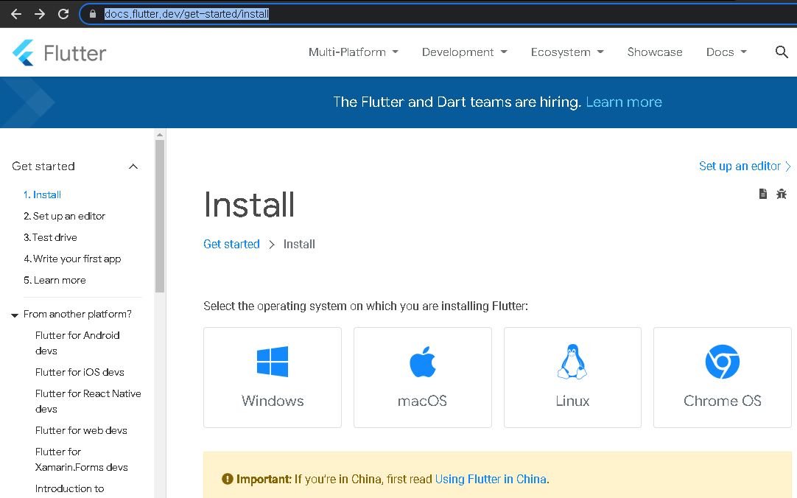Viewport: 797px width, 498px height.
Task: Open Flutter for Android devs
Action: click(x=77, y=343)
